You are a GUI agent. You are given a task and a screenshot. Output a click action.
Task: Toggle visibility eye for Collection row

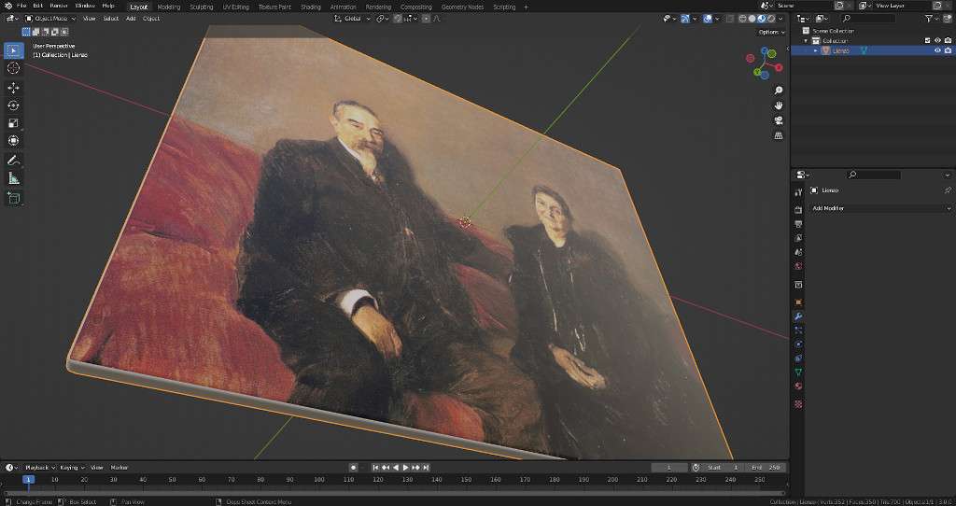point(937,41)
